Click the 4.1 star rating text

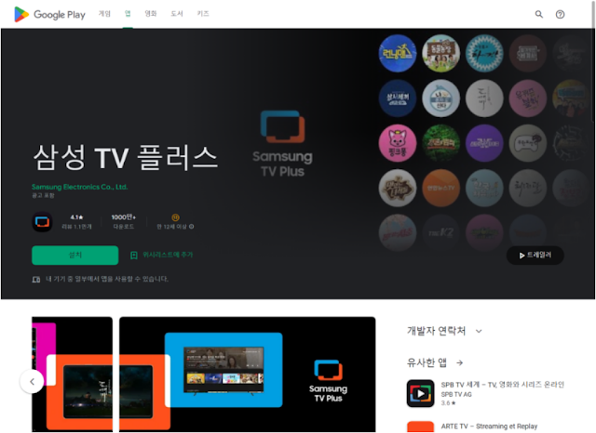tap(76, 217)
